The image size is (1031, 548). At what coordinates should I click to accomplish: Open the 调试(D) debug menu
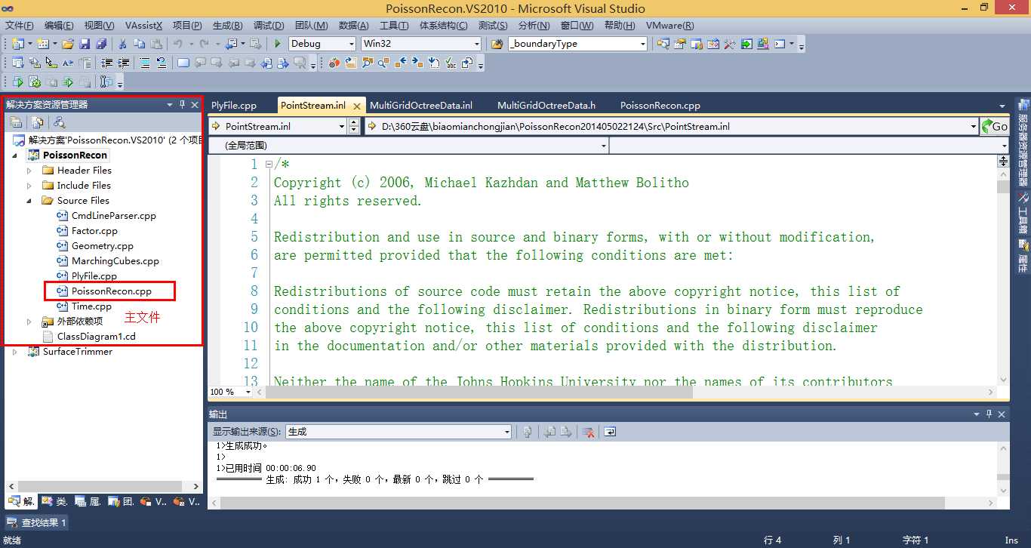click(269, 26)
